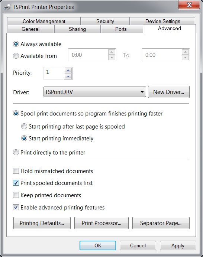Image resolution: width=203 pixels, height=257 pixels.
Task: Increase the Available from start time
Action: (112, 52)
